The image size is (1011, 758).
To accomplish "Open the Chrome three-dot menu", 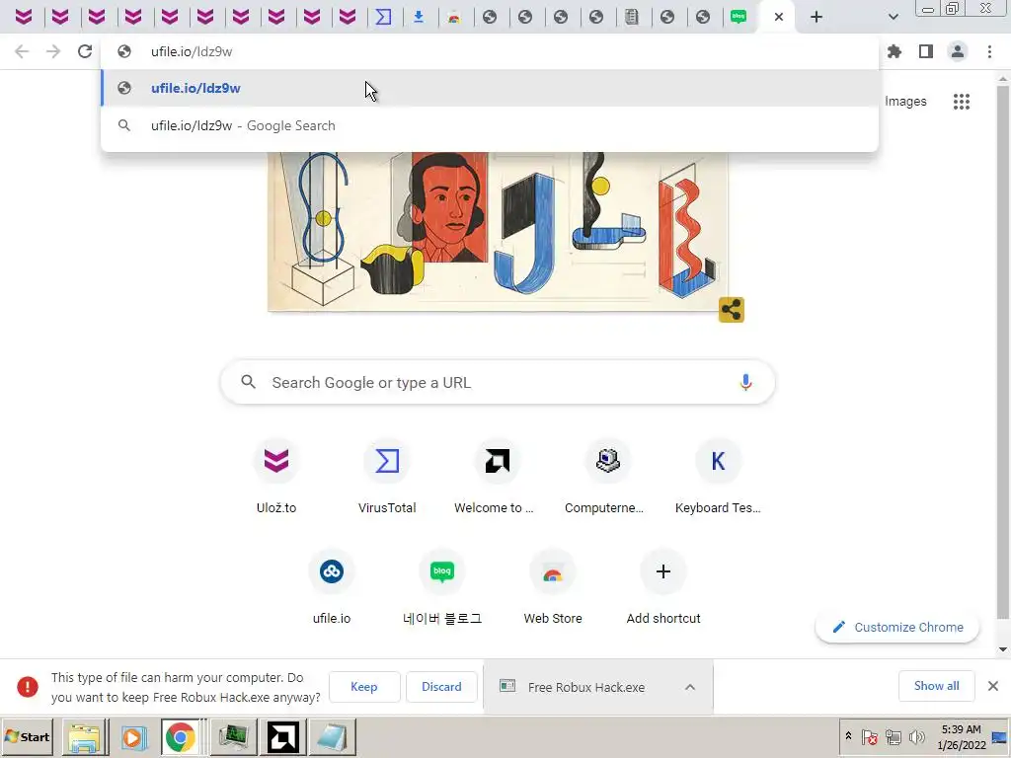I will point(989,51).
